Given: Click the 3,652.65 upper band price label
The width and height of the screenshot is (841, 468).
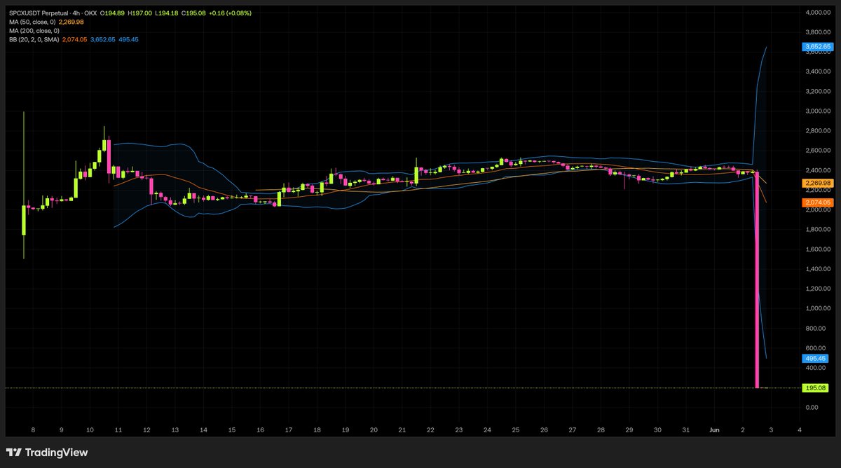Looking at the screenshot, I should pos(817,46).
